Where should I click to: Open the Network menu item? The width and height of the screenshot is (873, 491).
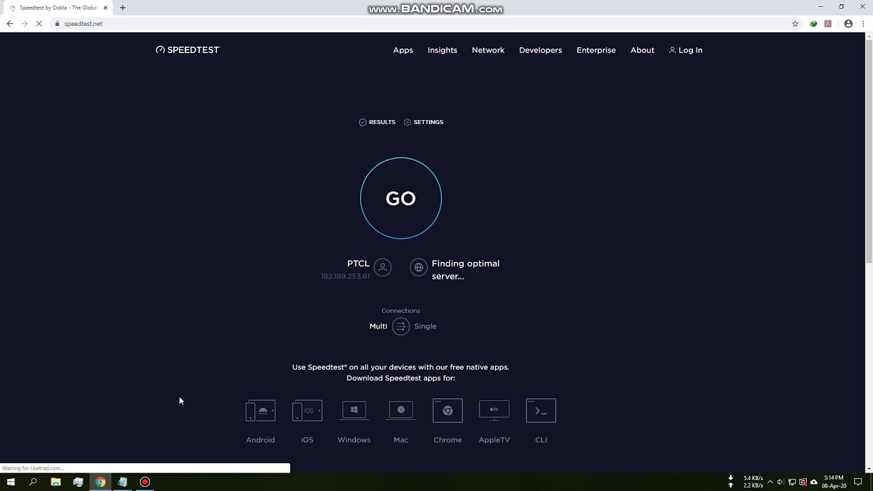(488, 50)
